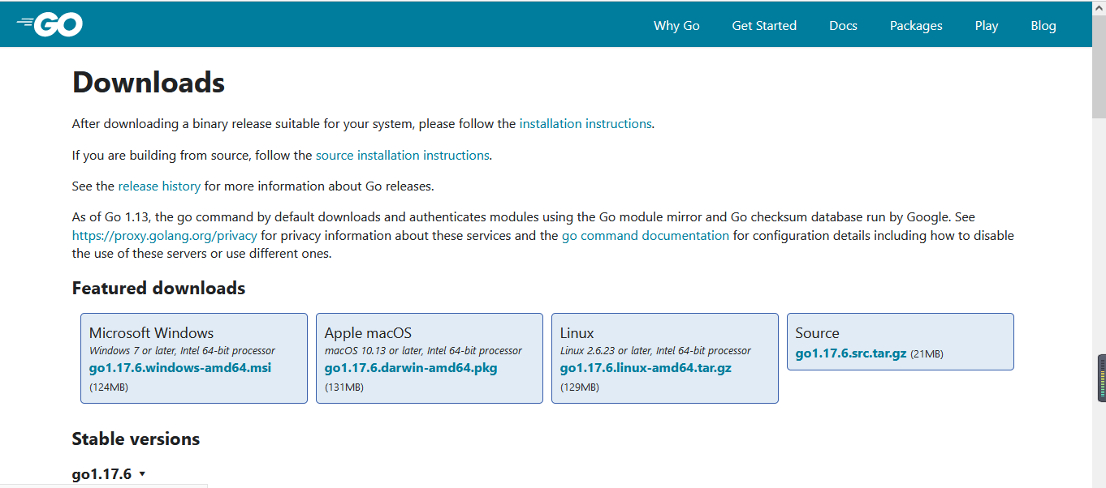1106x488 pixels.
Task: Click the Apple macOS card heading
Action: coord(368,333)
